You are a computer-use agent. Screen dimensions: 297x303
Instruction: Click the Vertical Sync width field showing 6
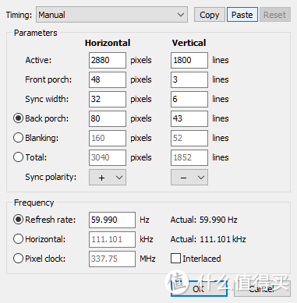(x=189, y=99)
